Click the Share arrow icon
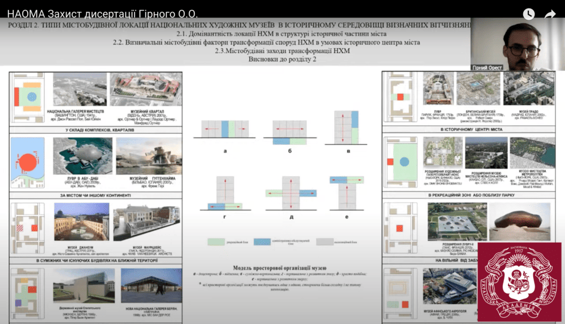The height and width of the screenshot is (324, 565). point(550,14)
